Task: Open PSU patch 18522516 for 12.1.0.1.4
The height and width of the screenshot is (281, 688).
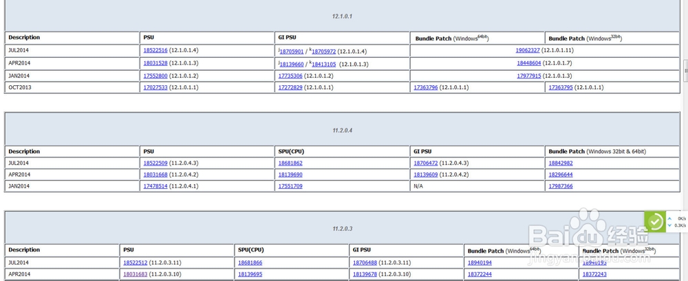Action: [x=155, y=50]
